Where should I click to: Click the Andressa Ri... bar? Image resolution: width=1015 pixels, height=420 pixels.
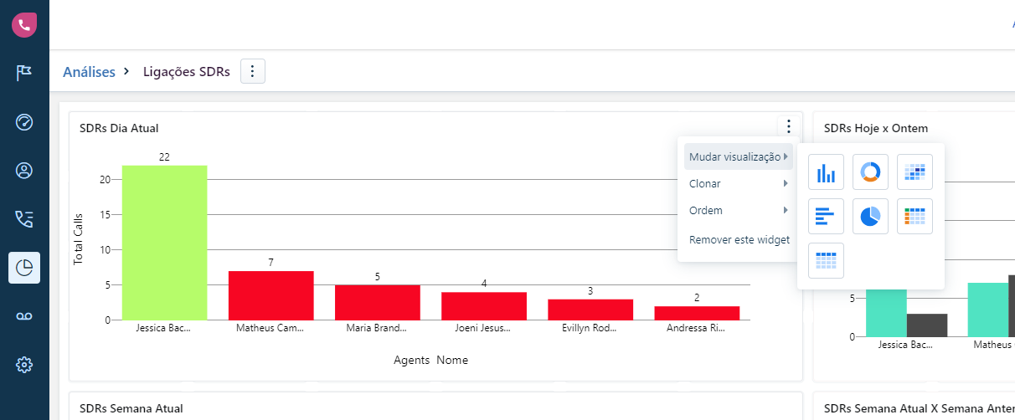pyautogui.click(x=697, y=313)
